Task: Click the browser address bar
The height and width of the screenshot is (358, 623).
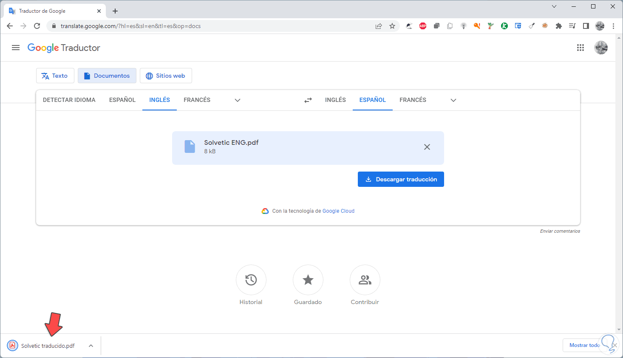Action: point(212,26)
